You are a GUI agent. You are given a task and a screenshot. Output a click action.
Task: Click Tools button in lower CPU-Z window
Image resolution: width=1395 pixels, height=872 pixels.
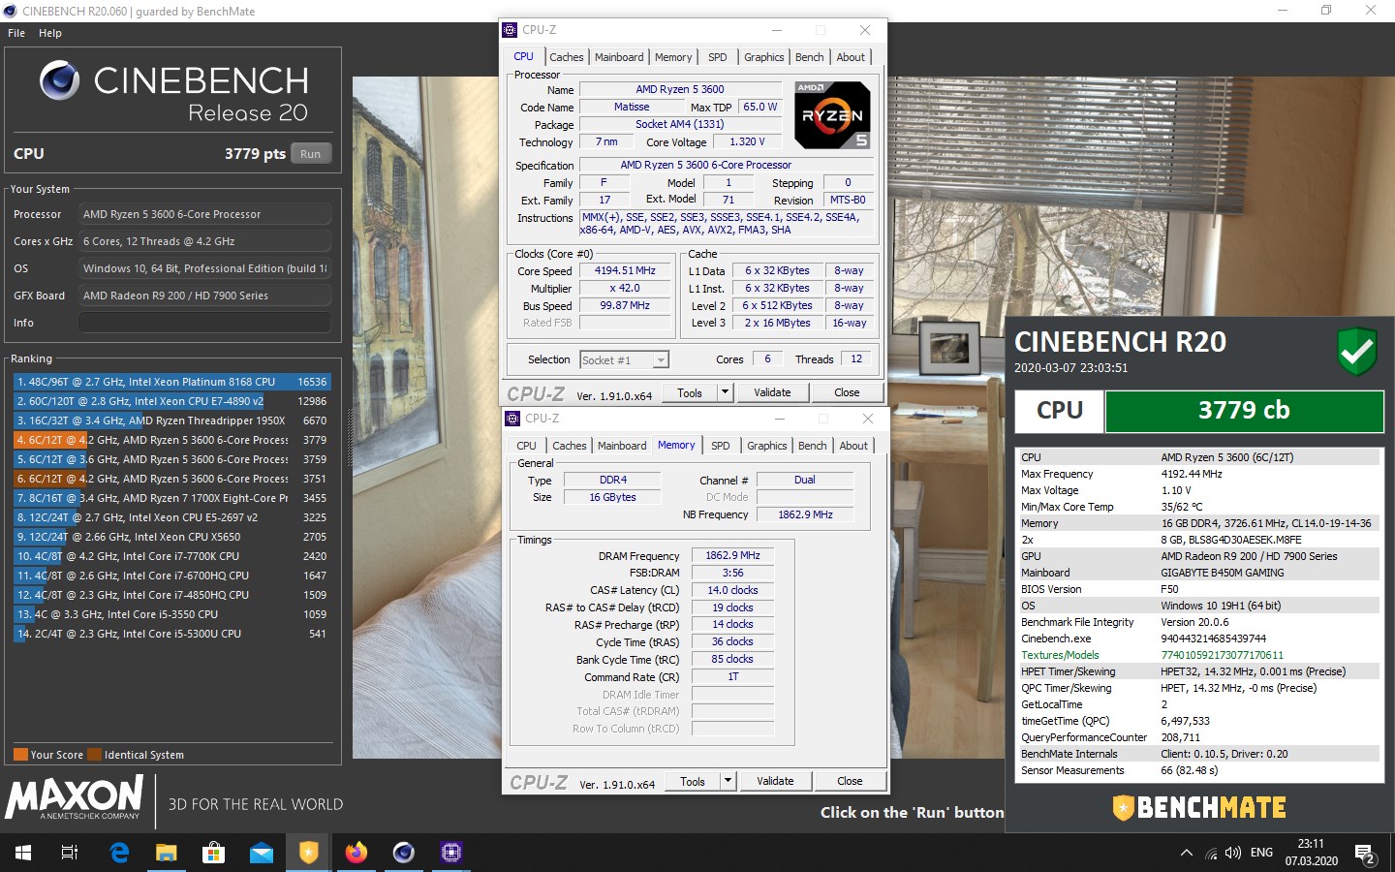click(x=693, y=781)
